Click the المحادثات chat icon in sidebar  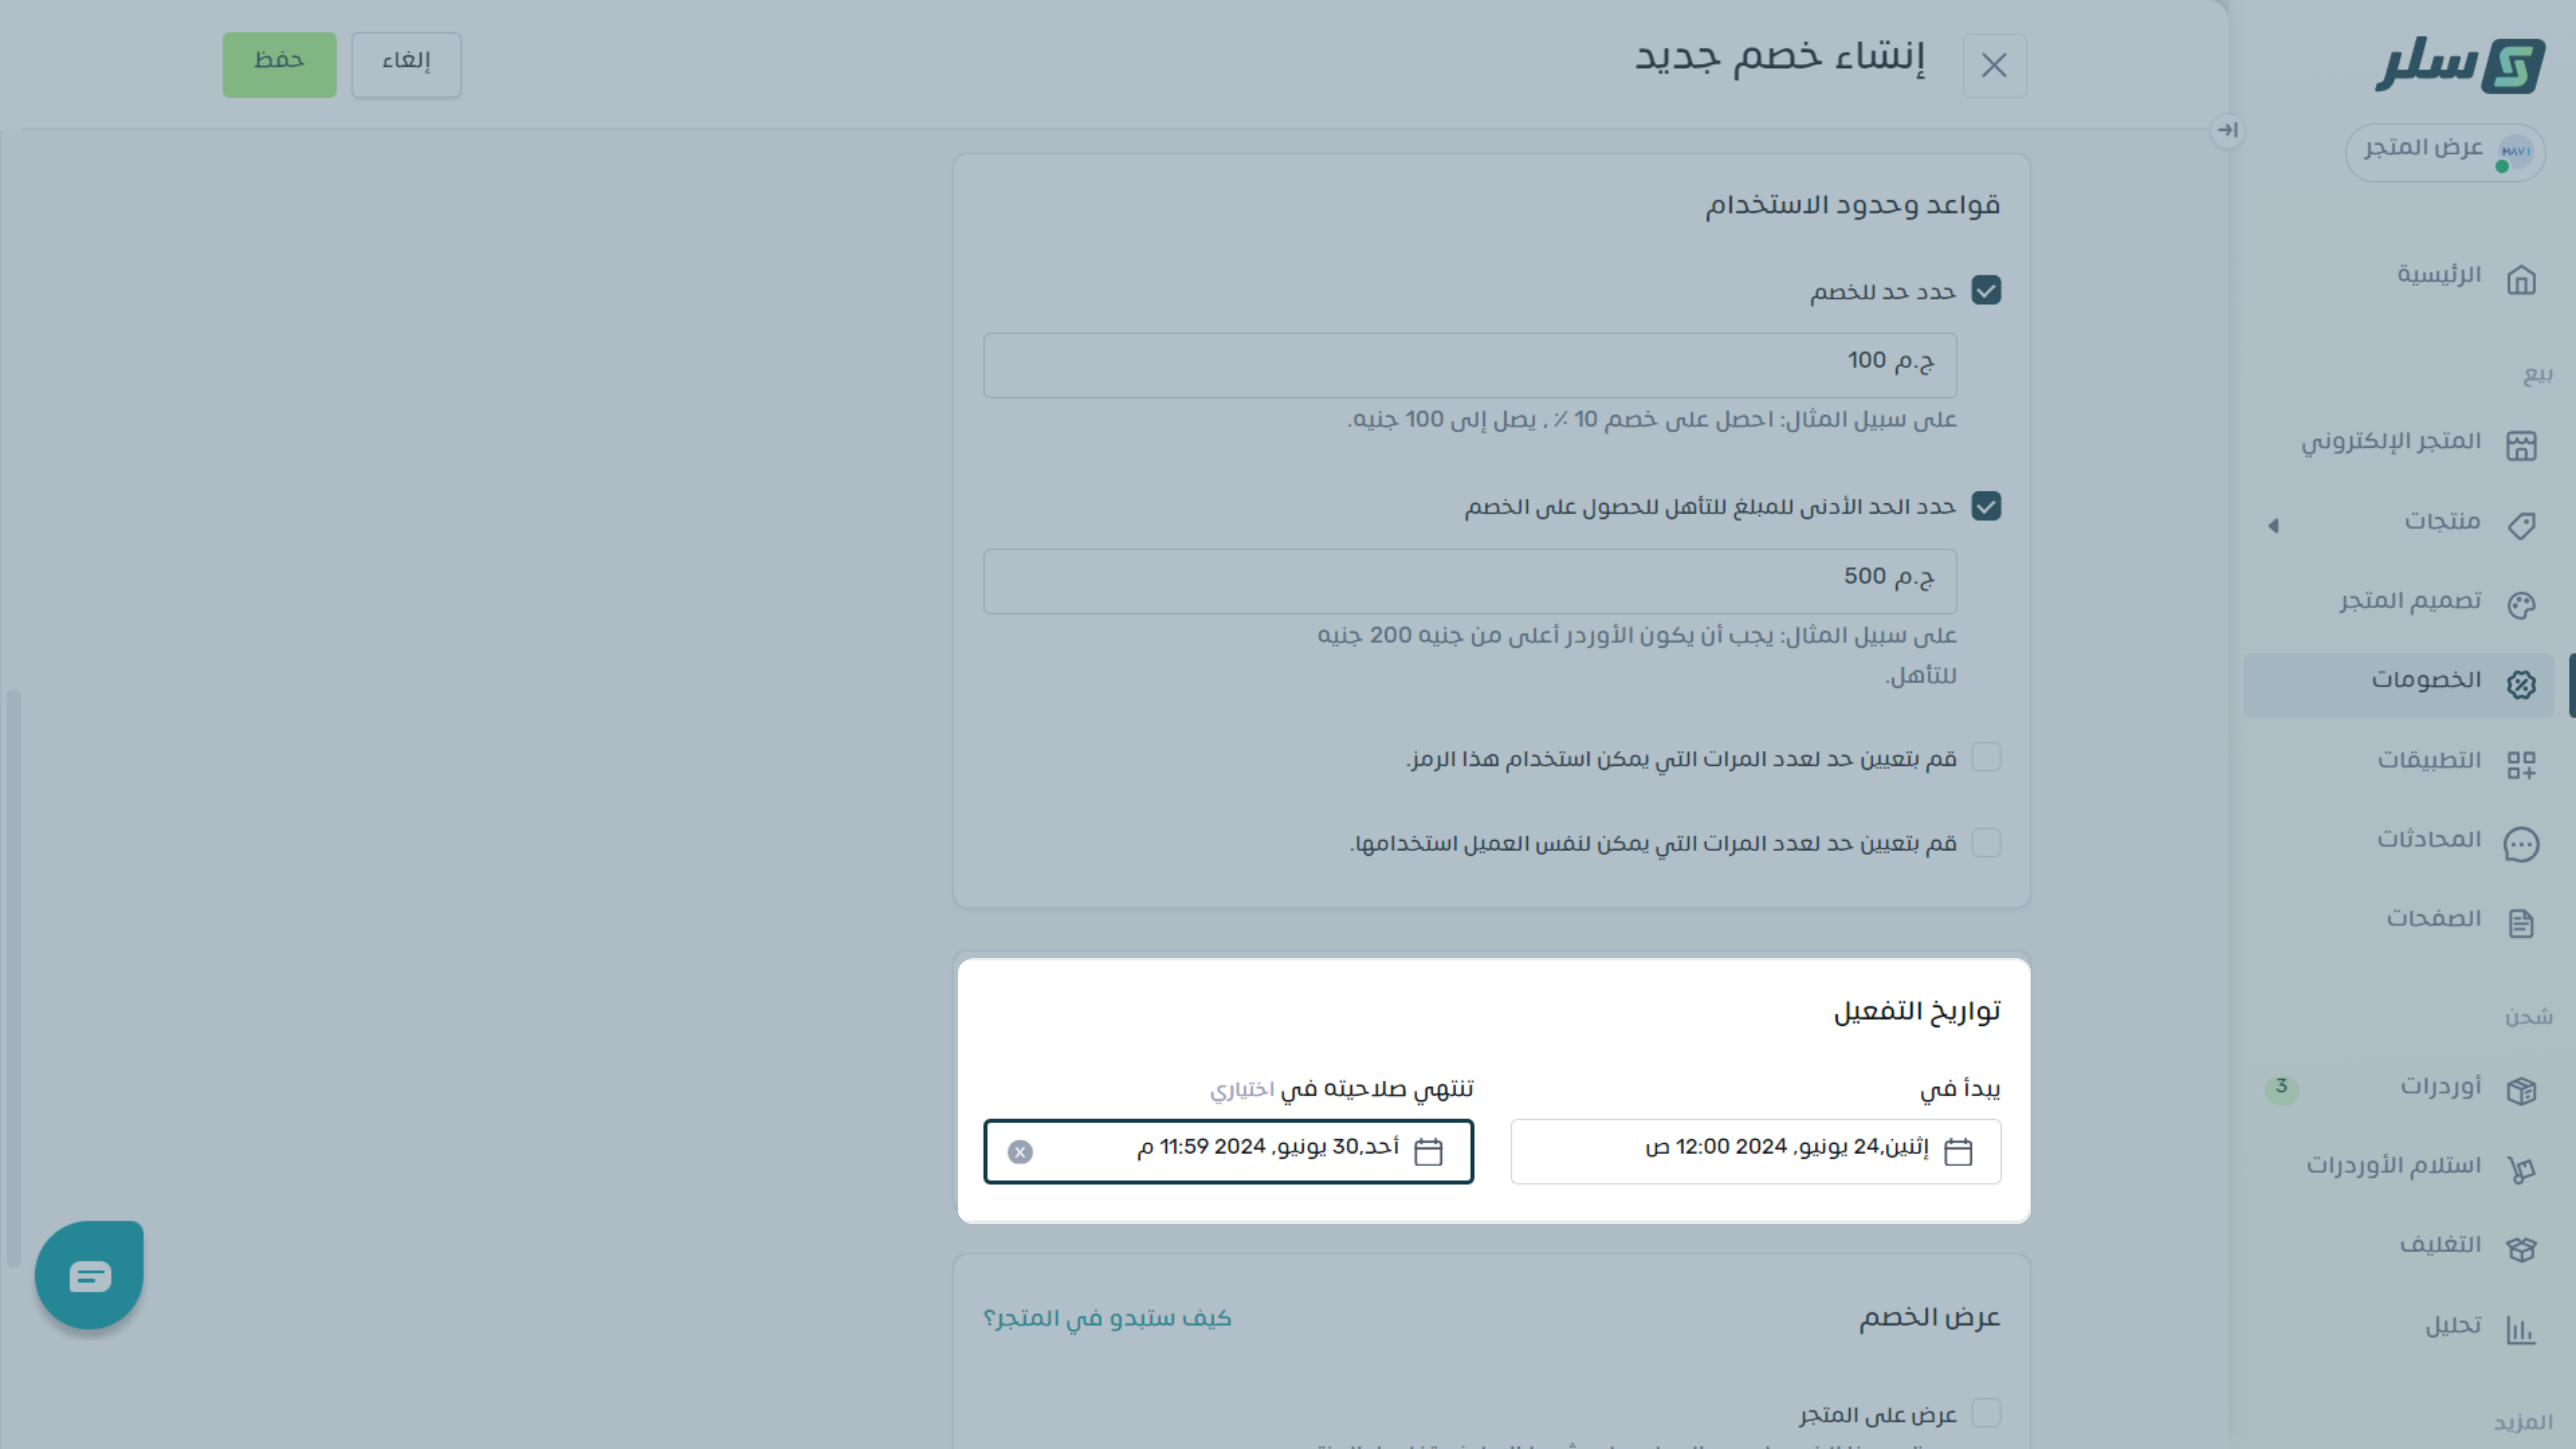[2521, 844]
